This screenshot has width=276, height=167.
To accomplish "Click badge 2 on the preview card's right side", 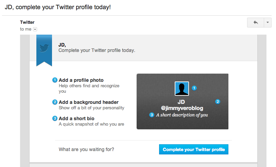I will pos(218,101).
